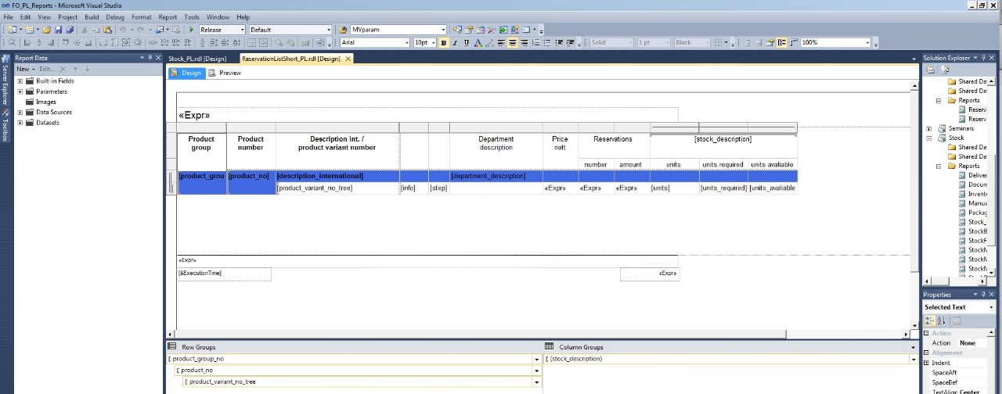This screenshot has height=394, width=1002.
Task: Open the Window menu
Action: point(218,16)
